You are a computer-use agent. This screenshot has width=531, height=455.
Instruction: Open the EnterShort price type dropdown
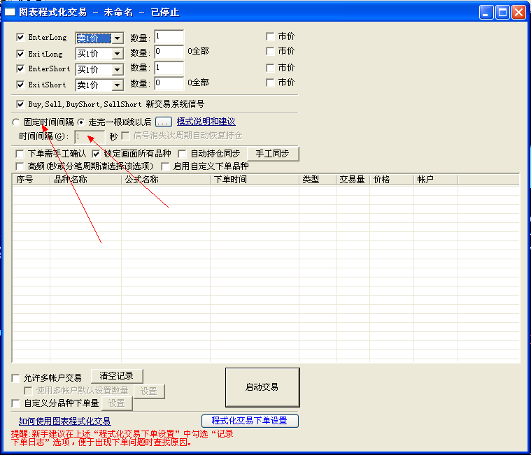(x=117, y=69)
